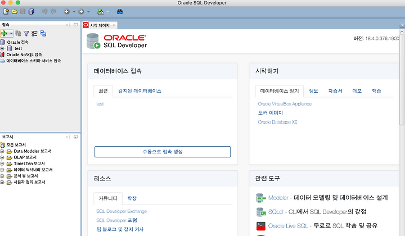
Task: Navigate forward with the right arrow button
Action: pyautogui.click(x=81, y=11)
